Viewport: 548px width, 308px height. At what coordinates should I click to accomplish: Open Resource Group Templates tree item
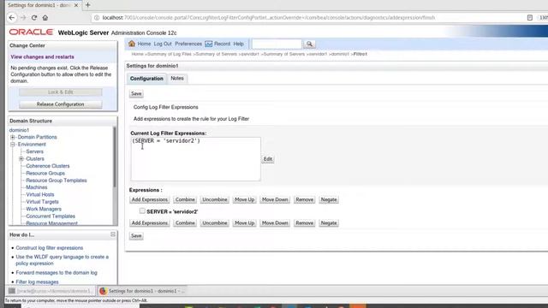point(57,181)
